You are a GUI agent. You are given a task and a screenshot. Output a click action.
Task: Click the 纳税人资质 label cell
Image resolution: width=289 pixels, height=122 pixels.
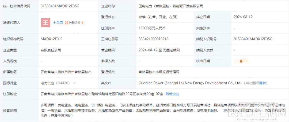point(212,50)
